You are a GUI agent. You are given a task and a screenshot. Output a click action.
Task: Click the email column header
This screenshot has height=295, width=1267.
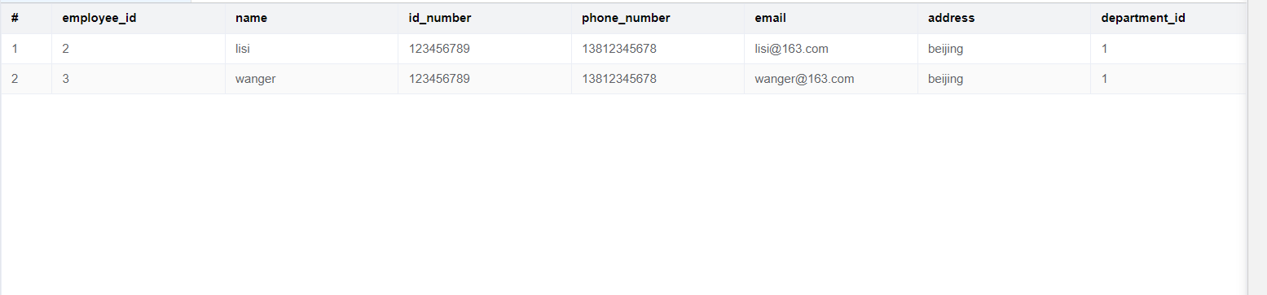(831, 19)
